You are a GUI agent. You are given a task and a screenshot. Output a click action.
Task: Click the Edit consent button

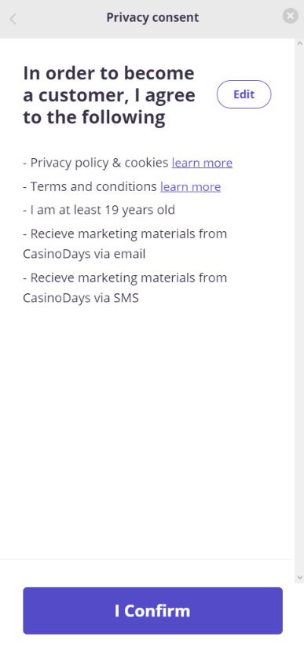pyautogui.click(x=244, y=94)
